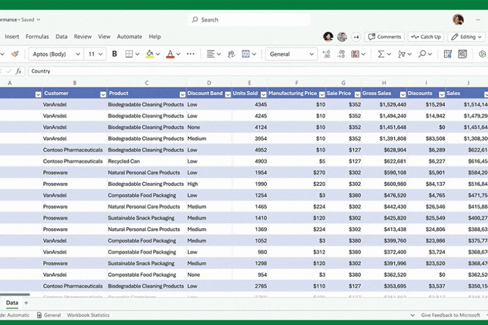Viewport: 488px width, 325px height.
Task: Click the Catch Up button
Action: click(426, 37)
